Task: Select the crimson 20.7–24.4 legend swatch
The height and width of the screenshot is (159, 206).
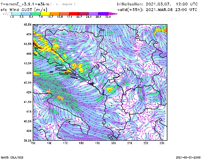Action: pos(84,14)
